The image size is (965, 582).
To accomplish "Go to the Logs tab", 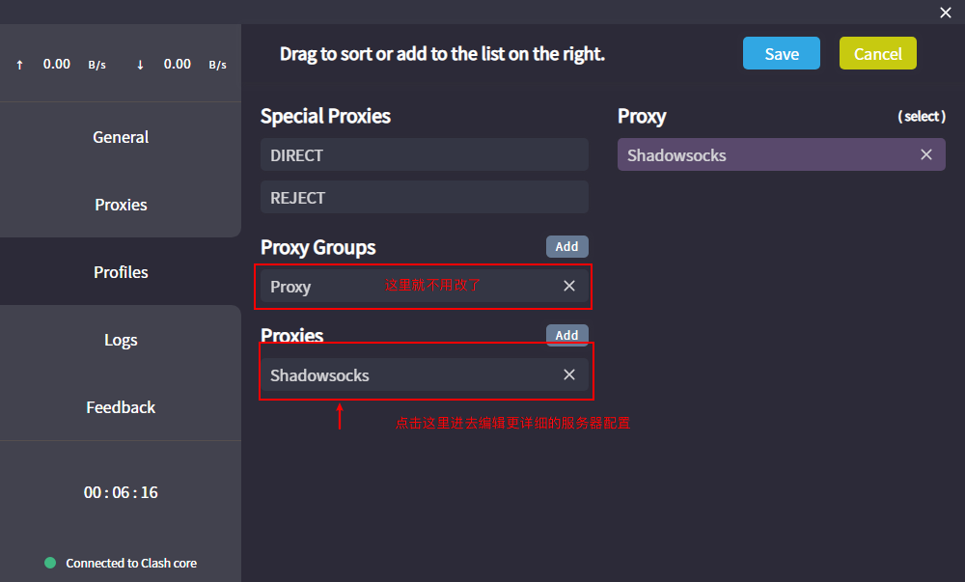I will 121,340.
